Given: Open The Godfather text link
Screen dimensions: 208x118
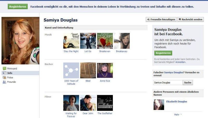Looking at the screenshot, I should pyautogui.click(x=105, y=113).
